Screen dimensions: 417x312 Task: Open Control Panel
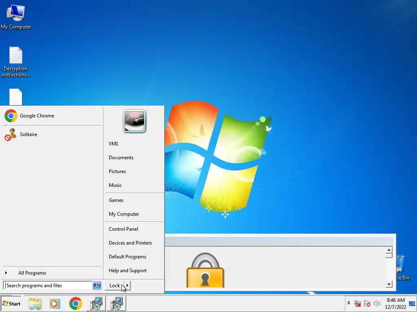(x=123, y=229)
